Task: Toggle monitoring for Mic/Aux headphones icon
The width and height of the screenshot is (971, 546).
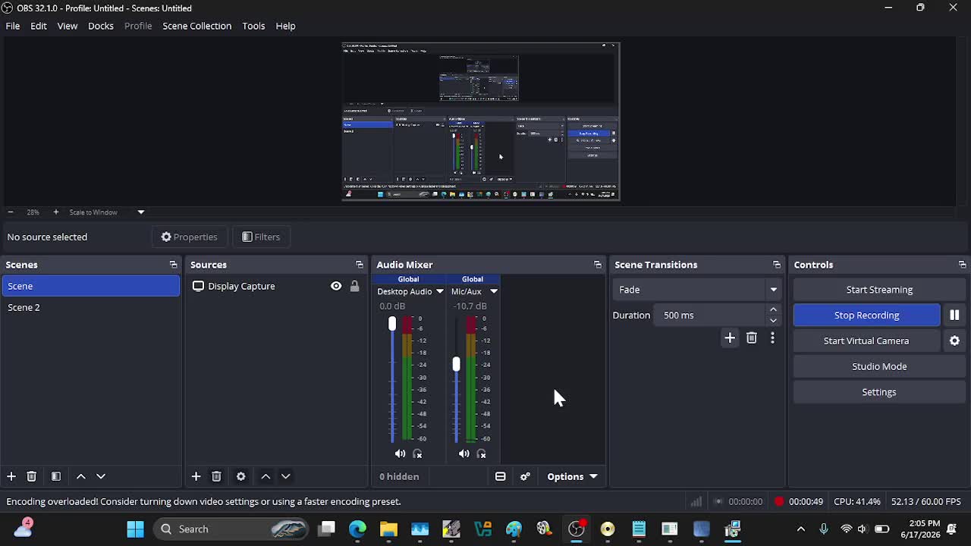Action: 481,453
